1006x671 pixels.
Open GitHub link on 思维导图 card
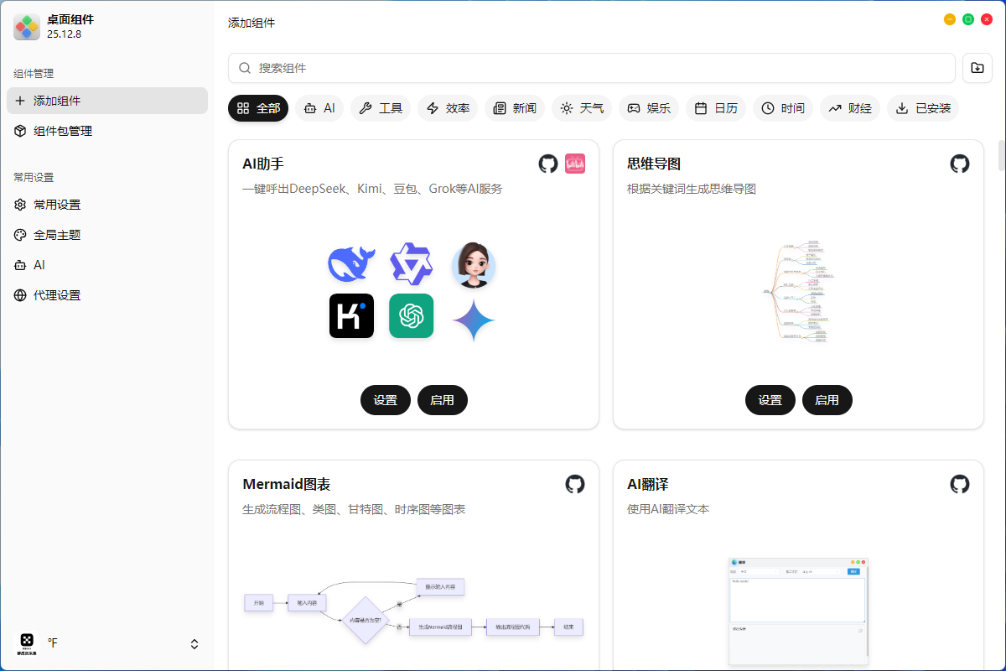pos(960,164)
